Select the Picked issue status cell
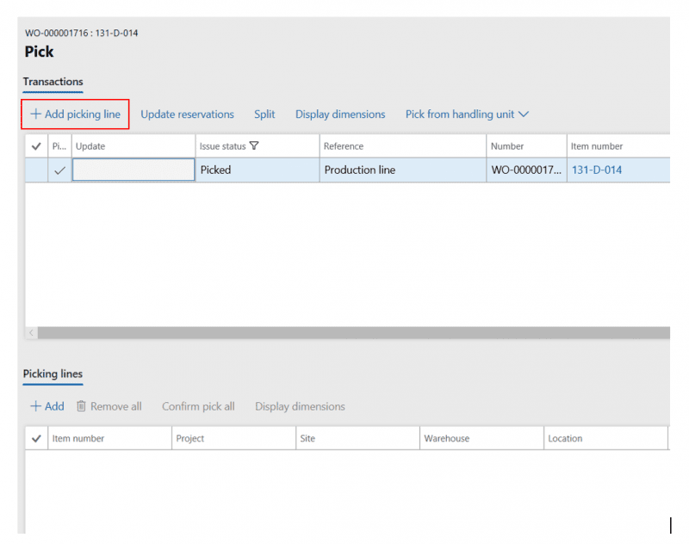This screenshot has width=689, height=544. pos(216,170)
